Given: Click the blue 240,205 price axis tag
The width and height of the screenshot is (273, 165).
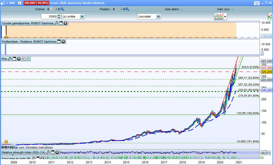Looking at the screenshot, I should click(267, 90).
